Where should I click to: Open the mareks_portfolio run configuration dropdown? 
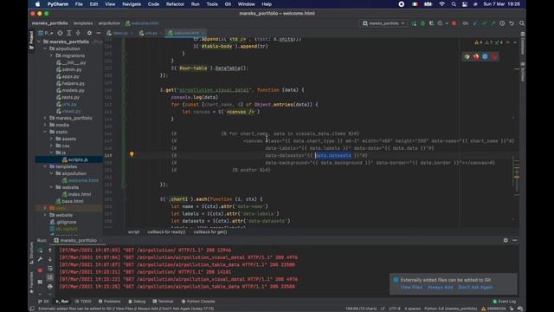383,23
